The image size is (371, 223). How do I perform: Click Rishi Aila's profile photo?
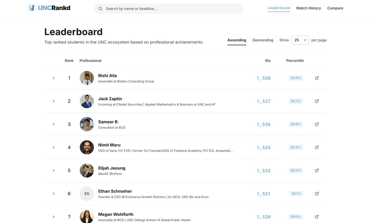[x=87, y=78]
